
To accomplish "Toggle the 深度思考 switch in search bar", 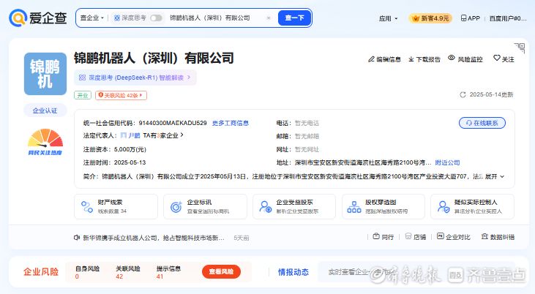I will (156, 18).
